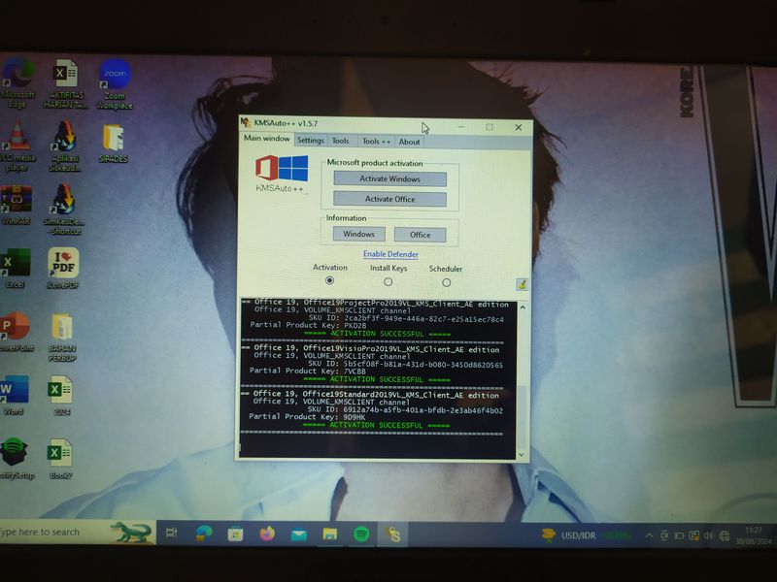
Task: Go to the About tab
Action: [x=410, y=142]
